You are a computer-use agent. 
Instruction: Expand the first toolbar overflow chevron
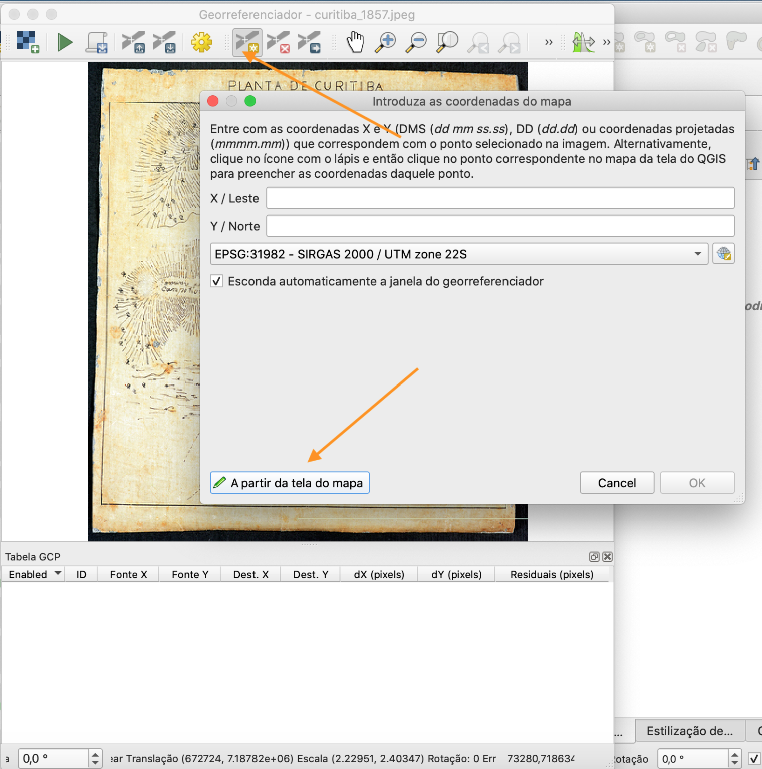pos(549,42)
